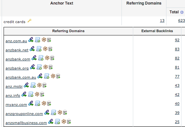Screen dimensions: 185x127
Task: Click the link arrow icon for anzbank.com.au
Action: click(40, 76)
